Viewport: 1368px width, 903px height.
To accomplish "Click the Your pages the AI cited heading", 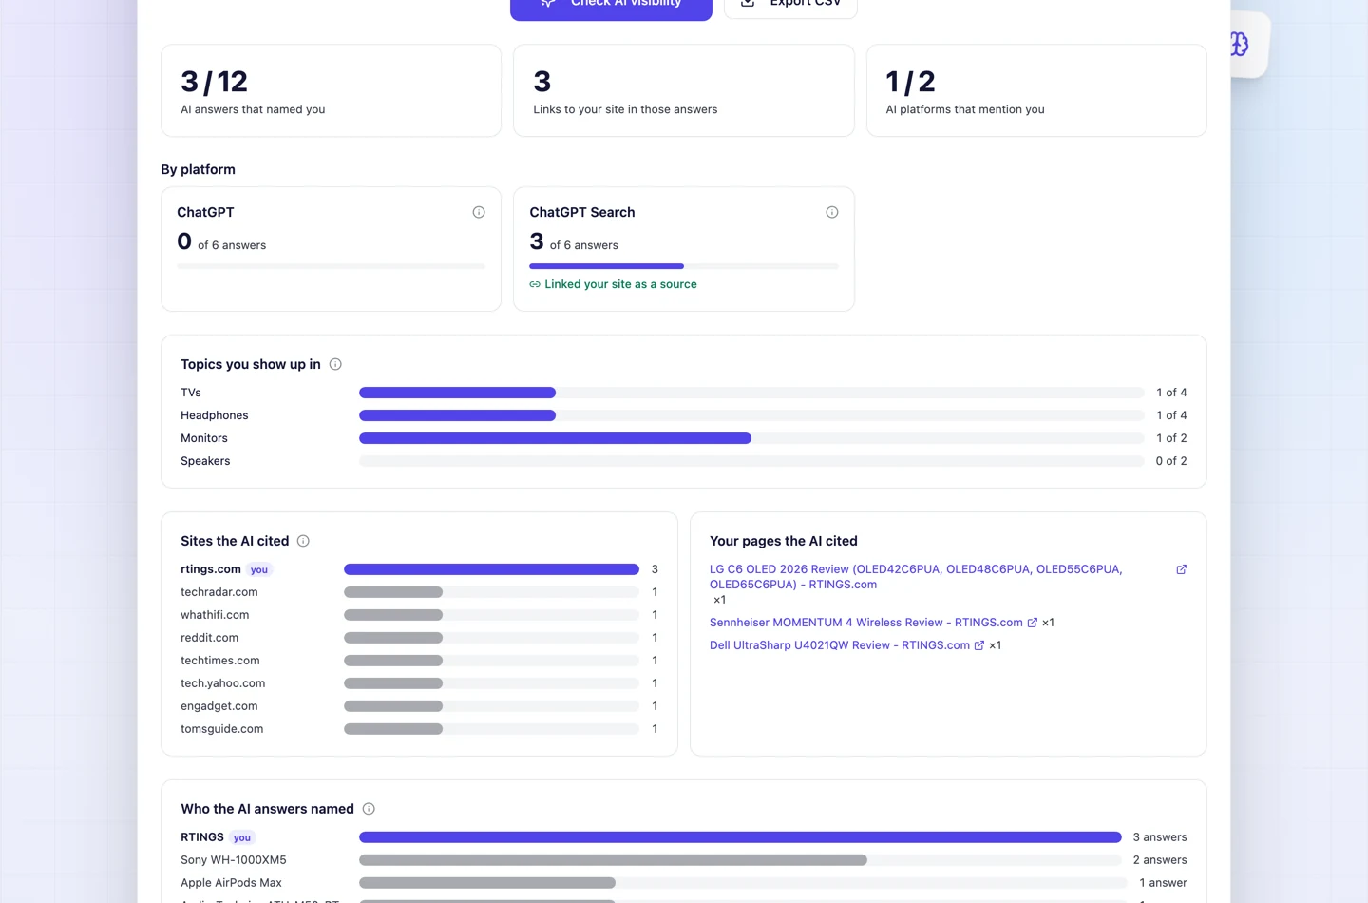I will tap(784, 541).
